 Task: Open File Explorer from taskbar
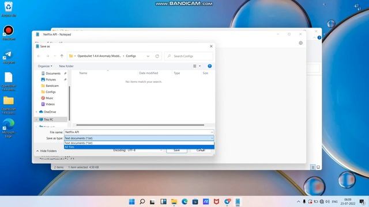174,202
